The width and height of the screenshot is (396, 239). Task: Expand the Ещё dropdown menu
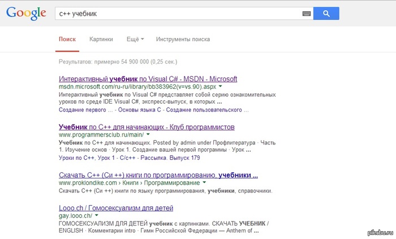[x=135, y=40]
